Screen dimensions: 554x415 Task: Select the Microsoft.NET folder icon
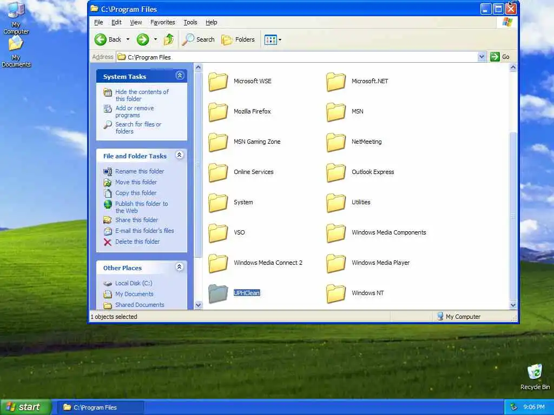tap(335, 82)
